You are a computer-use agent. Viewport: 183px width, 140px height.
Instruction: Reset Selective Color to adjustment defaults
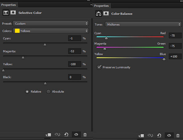point(66,135)
